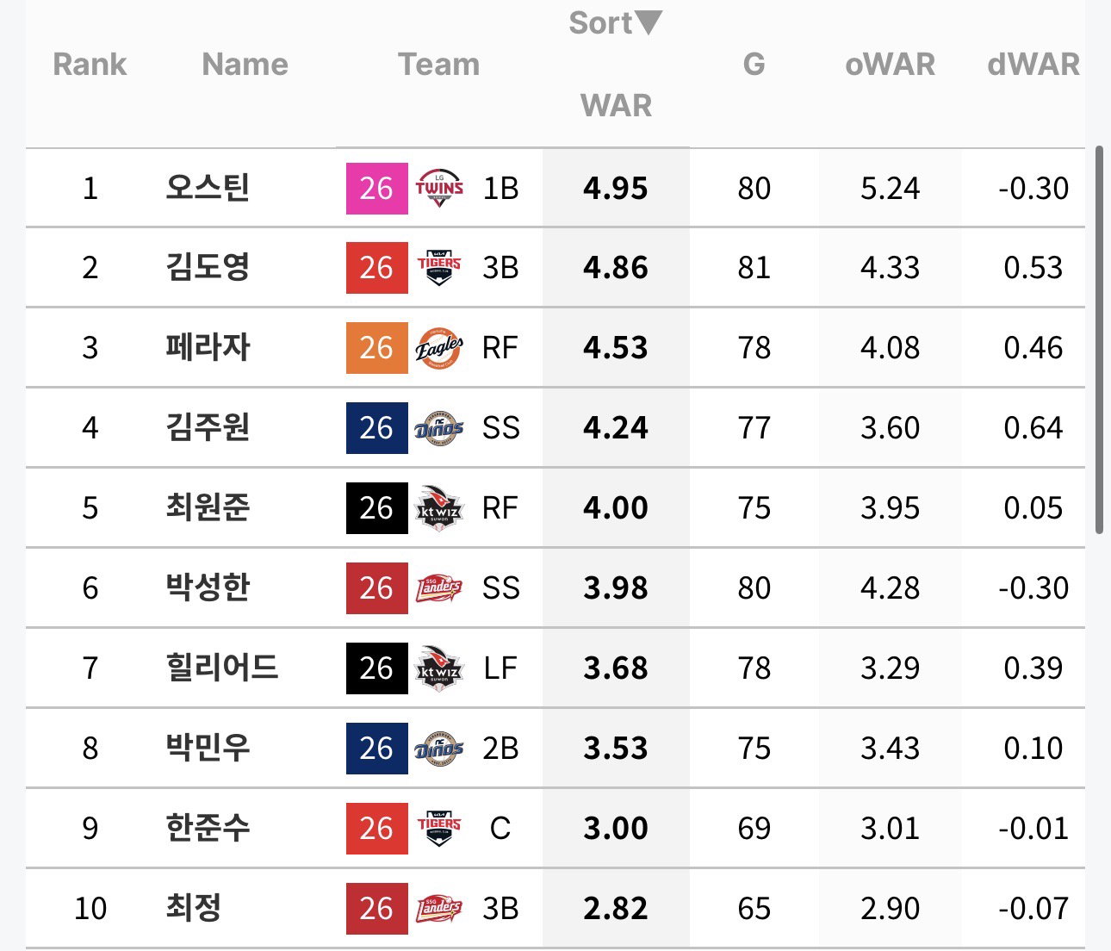Click the Landers logo in 박성한's row
Screen dimensions: 1111x951
tap(439, 587)
